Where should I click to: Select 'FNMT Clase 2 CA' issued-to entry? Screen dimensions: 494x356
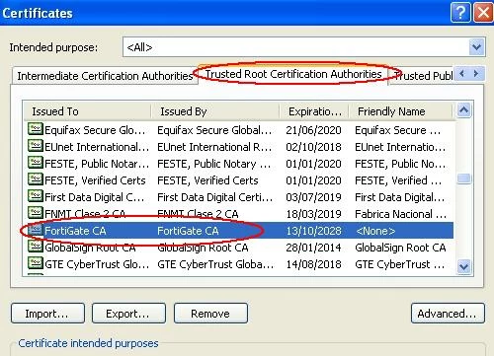(x=85, y=214)
